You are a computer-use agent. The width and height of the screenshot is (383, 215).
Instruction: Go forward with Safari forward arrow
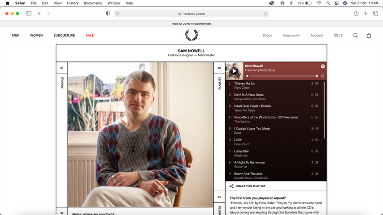(x=48, y=13)
